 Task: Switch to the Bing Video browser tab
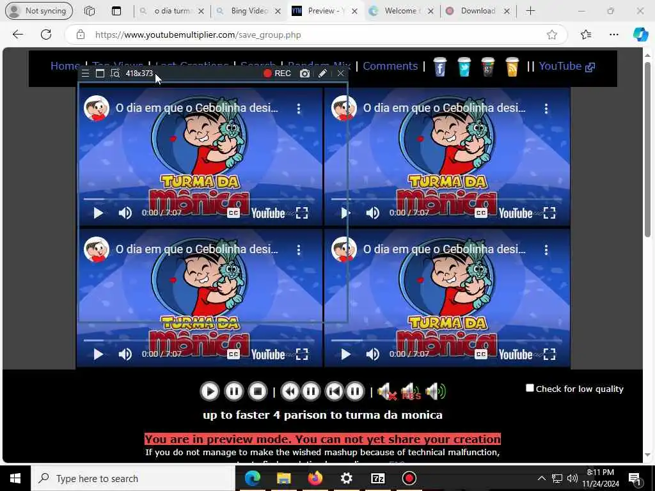point(249,12)
